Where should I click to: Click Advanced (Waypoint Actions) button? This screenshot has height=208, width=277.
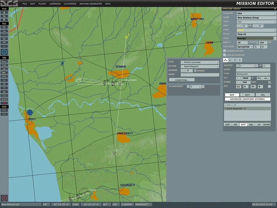tap(247, 99)
